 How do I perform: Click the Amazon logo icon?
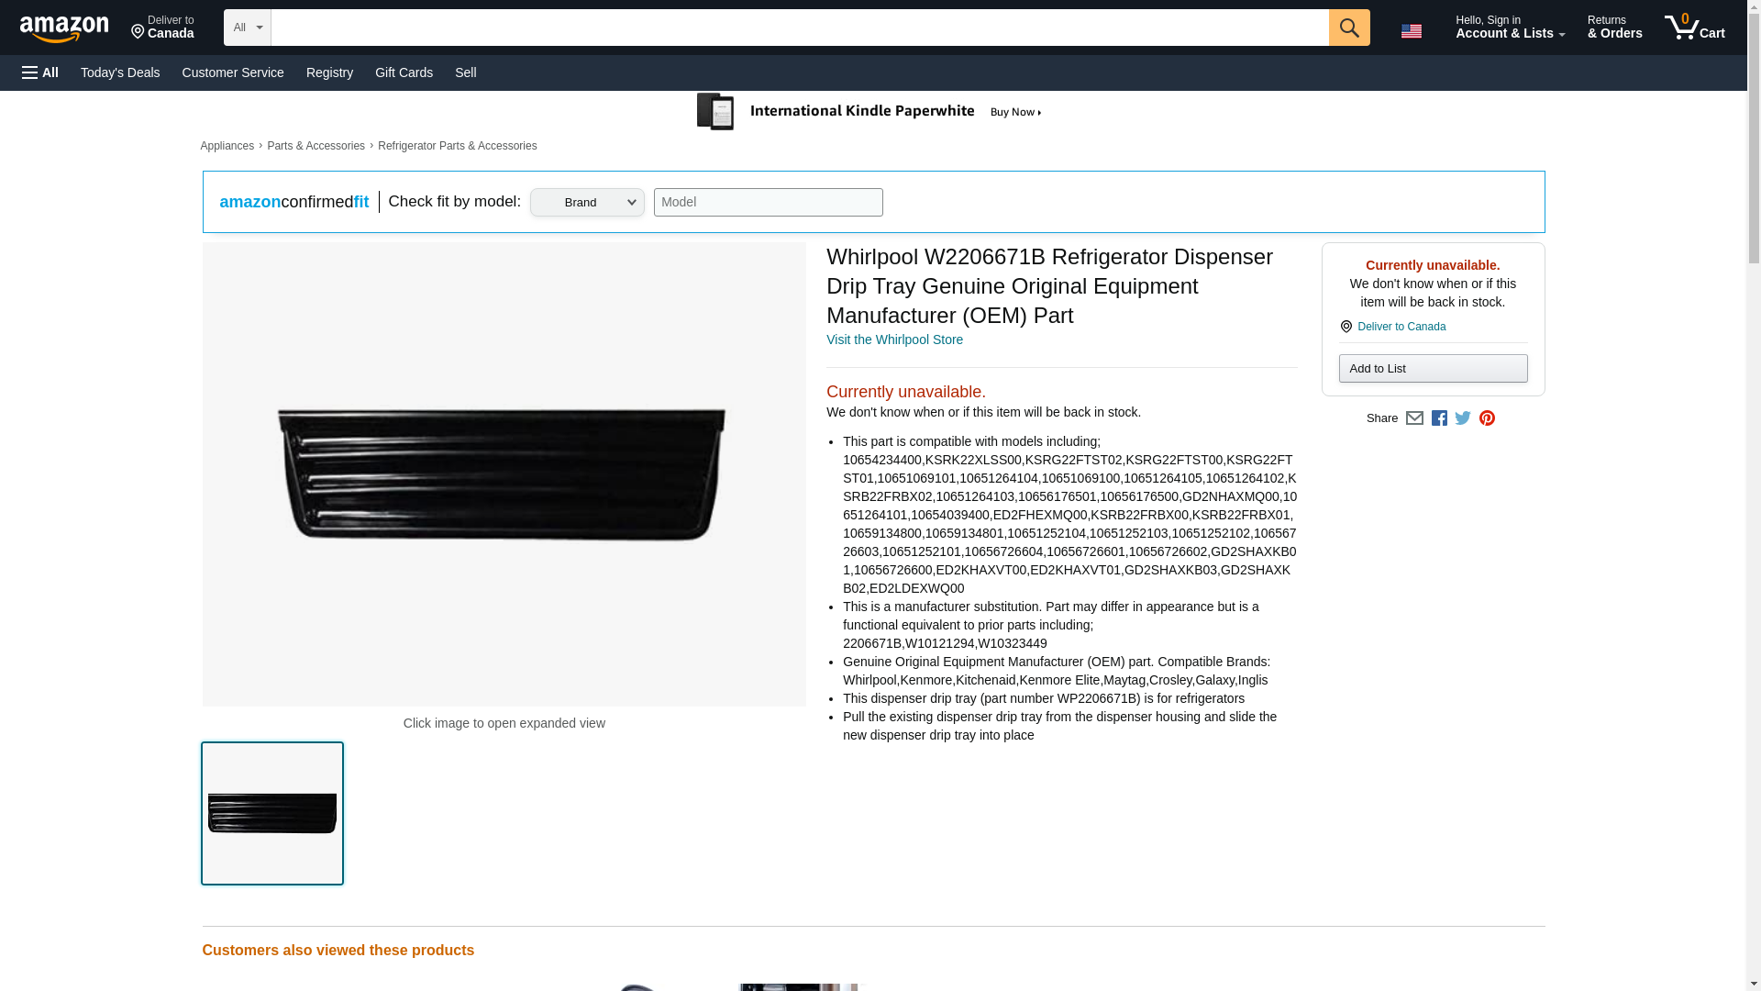pos(64,28)
